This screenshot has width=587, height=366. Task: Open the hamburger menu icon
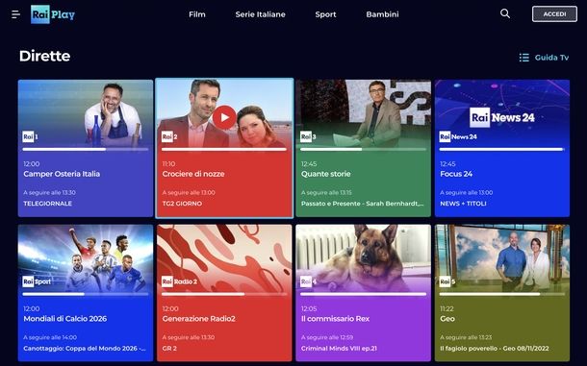[15, 14]
